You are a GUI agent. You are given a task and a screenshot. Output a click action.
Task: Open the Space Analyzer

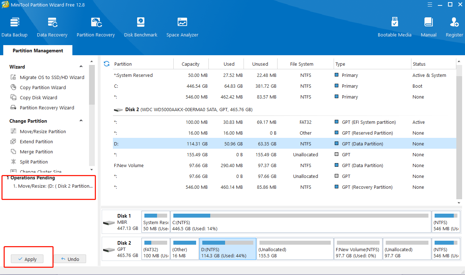pyautogui.click(x=182, y=27)
